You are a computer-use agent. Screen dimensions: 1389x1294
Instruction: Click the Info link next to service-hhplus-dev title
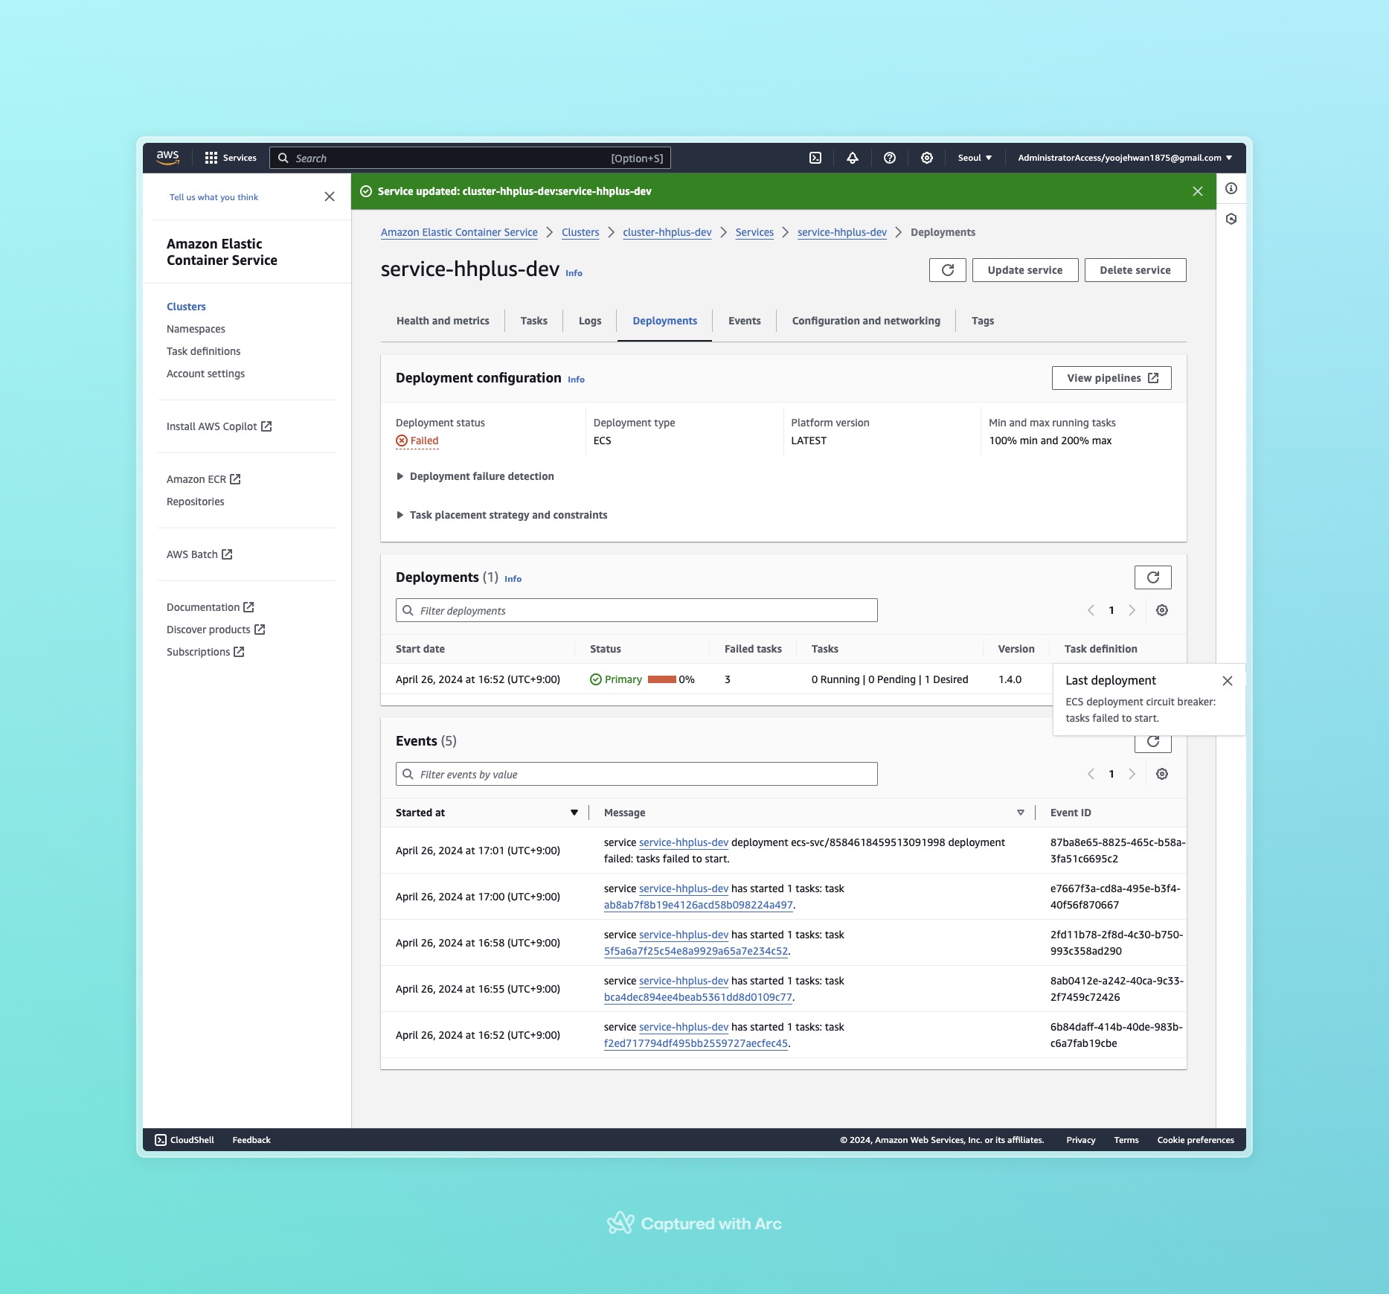click(x=574, y=273)
